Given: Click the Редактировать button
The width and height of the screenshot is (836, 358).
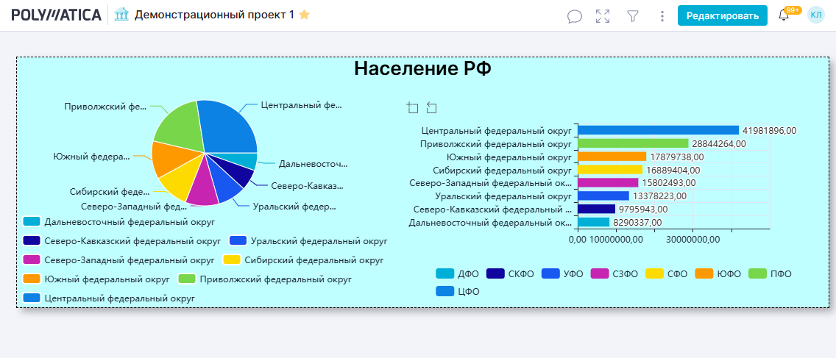Looking at the screenshot, I should point(722,15).
